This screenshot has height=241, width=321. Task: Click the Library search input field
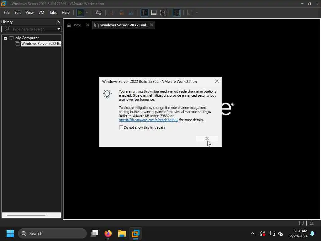tap(31, 29)
